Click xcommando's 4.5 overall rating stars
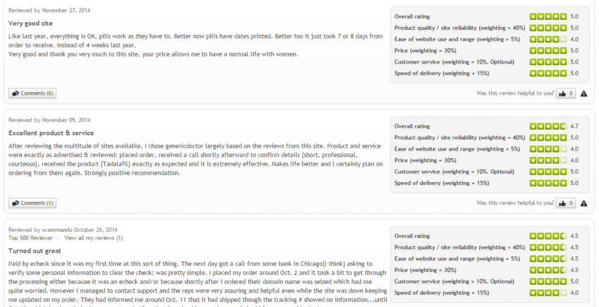 pos(548,236)
